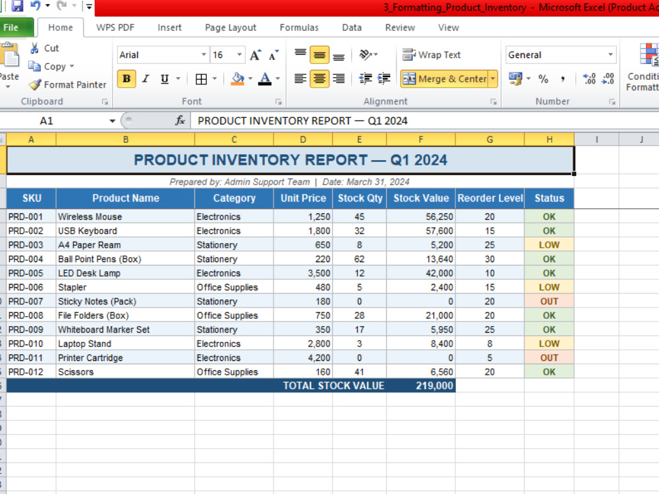Switch to the View tab
The image size is (659, 494).
[448, 28]
